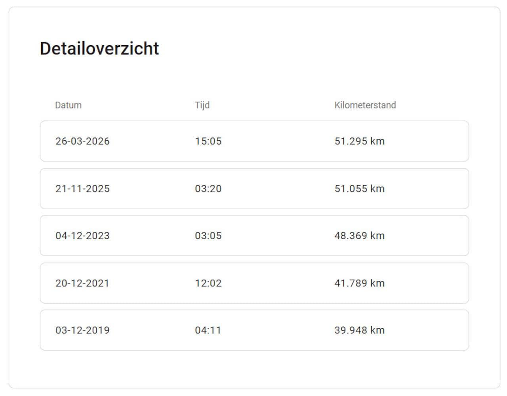Click the time 15:05
This screenshot has height=396, width=507.
pyautogui.click(x=208, y=141)
